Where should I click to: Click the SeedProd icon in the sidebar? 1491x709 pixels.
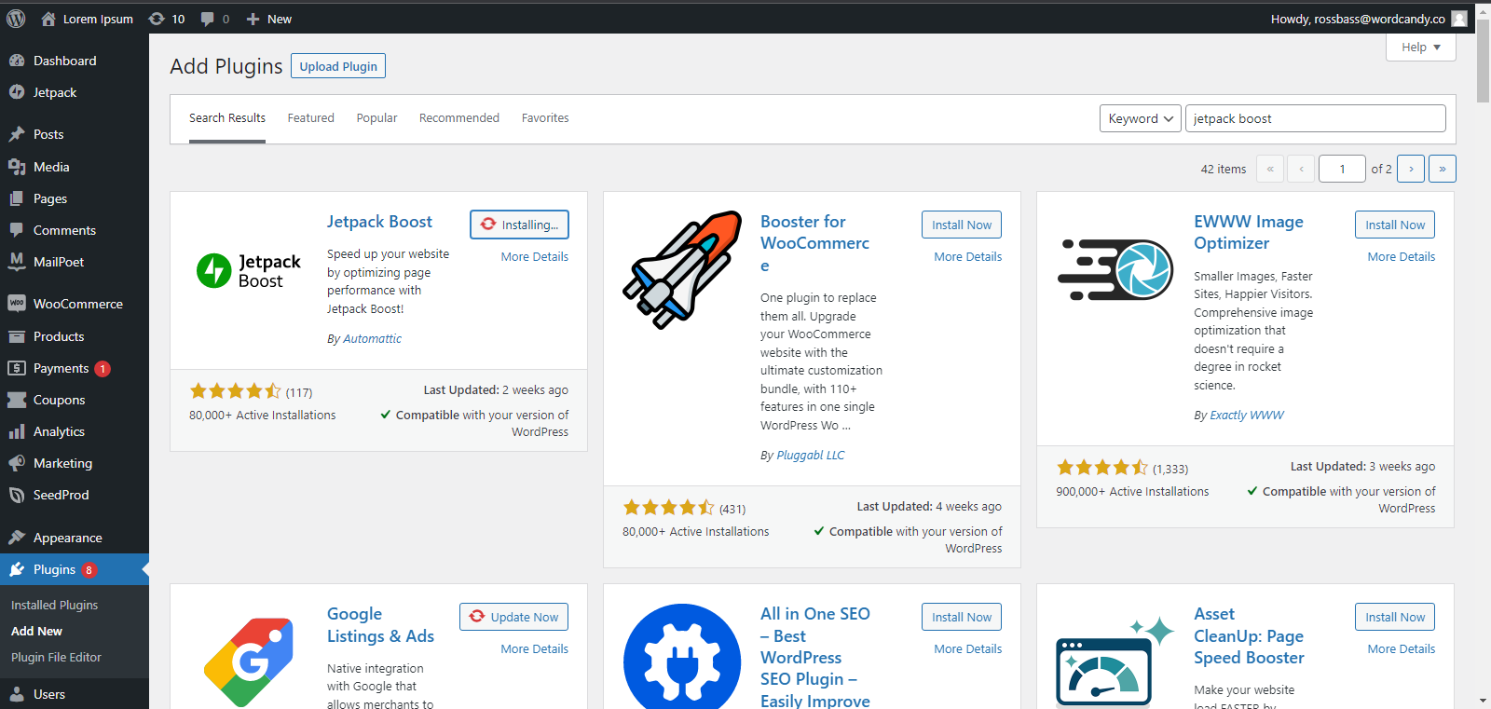(17, 495)
